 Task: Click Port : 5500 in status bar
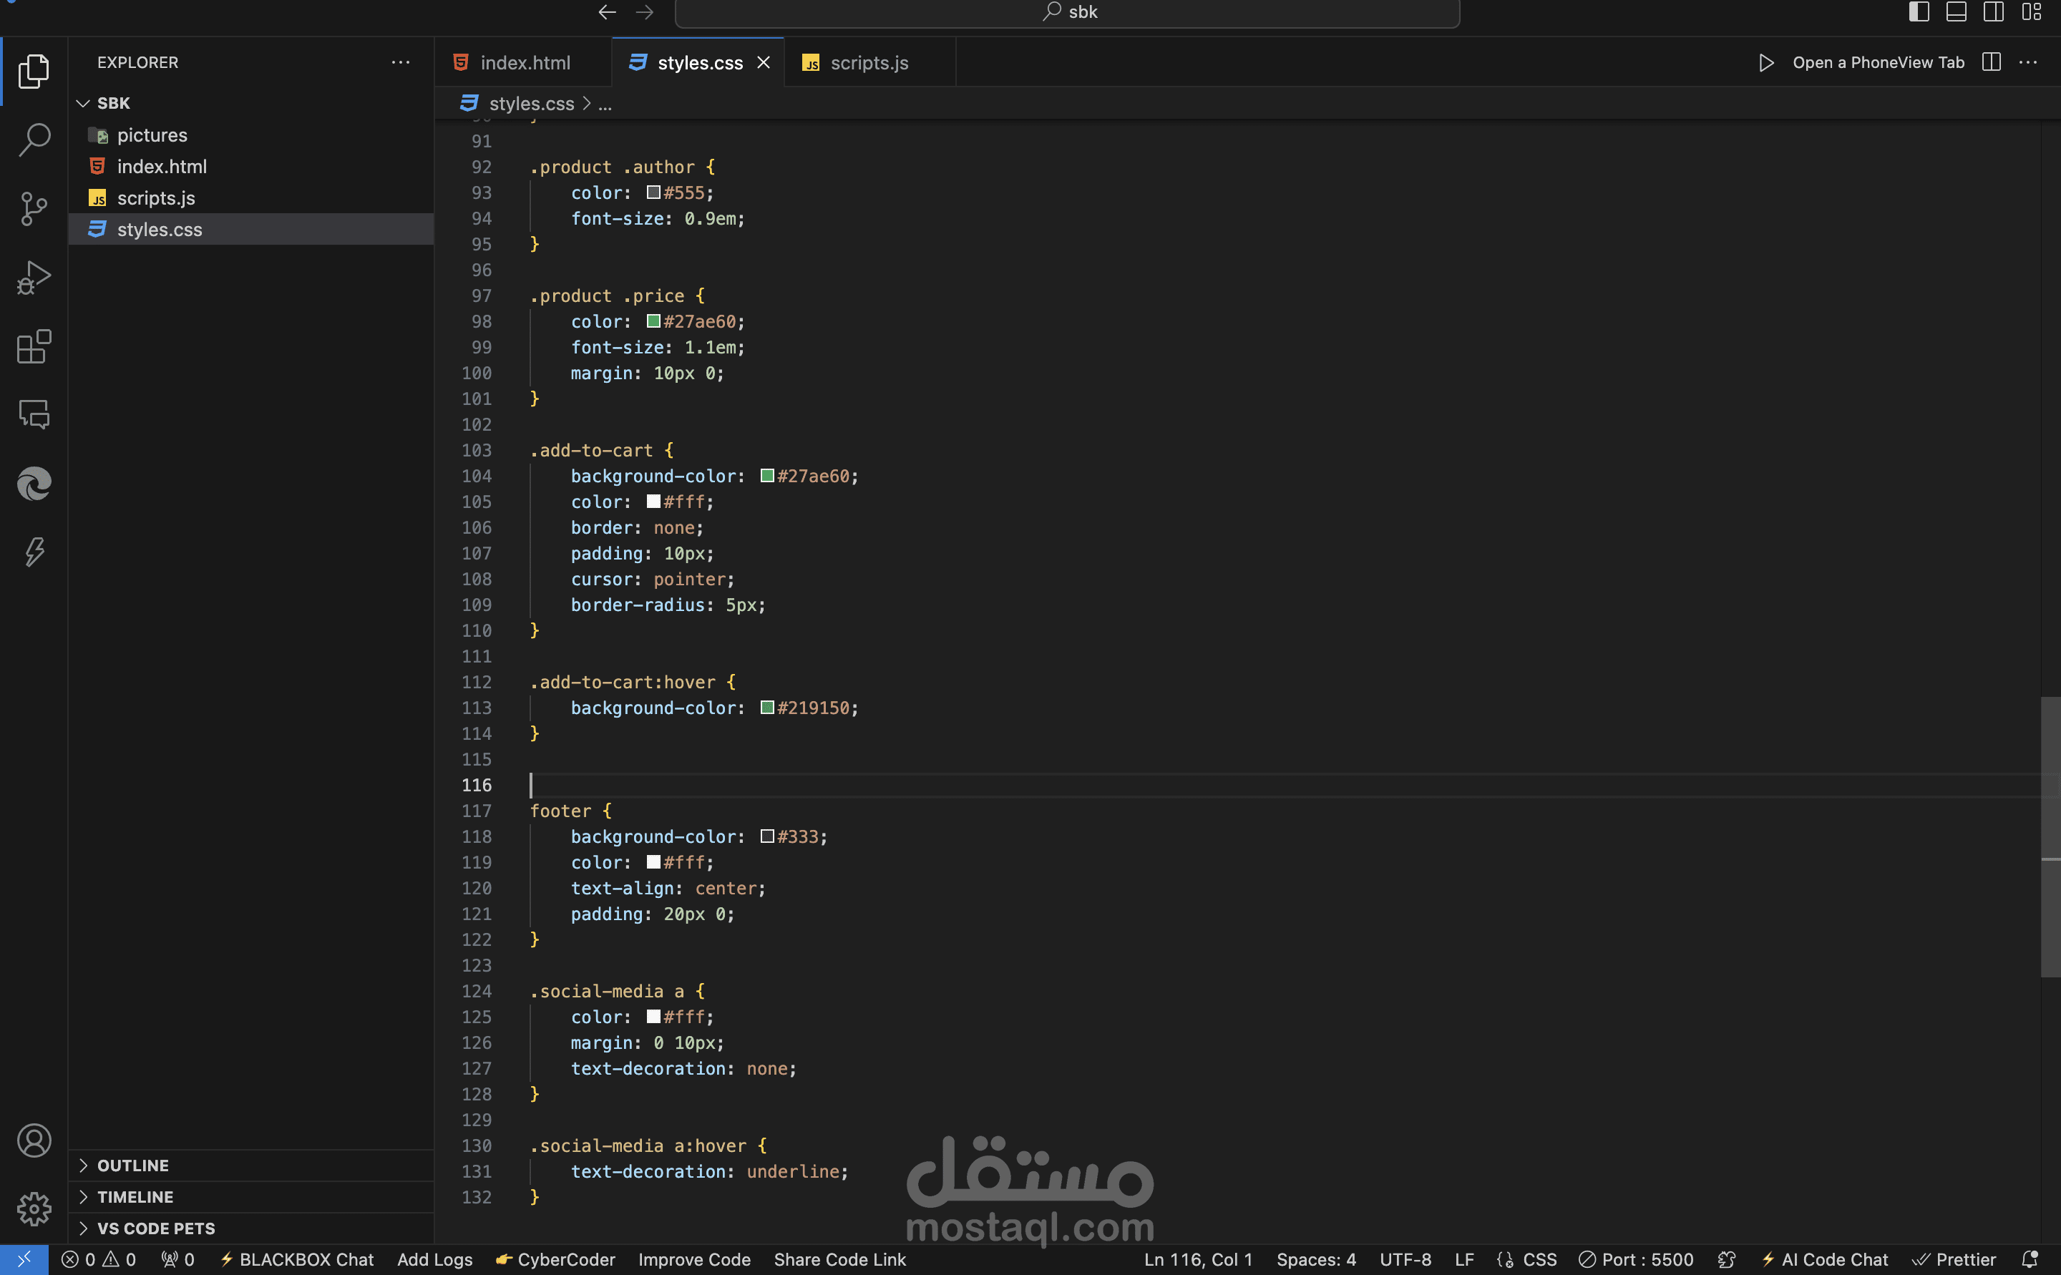[1636, 1259]
